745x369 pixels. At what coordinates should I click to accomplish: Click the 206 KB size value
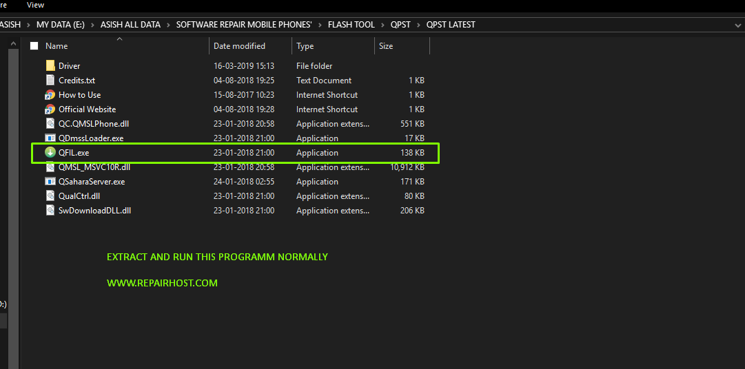[x=412, y=211]
